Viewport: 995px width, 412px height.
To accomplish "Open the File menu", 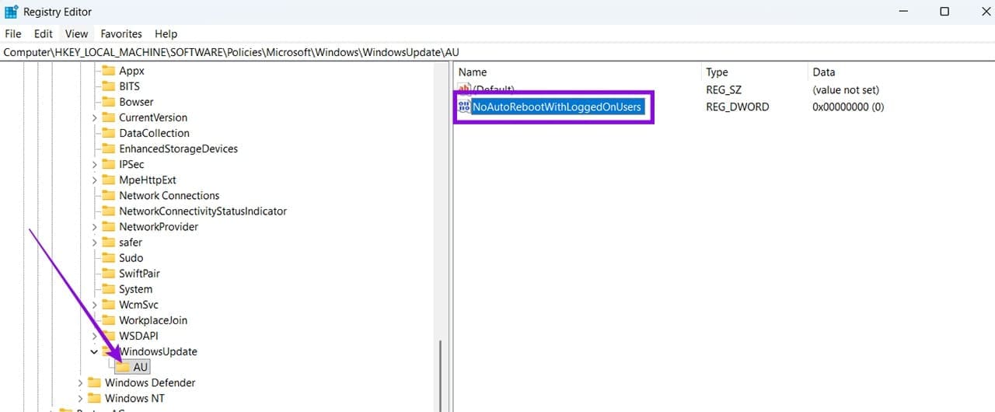I will coord(13,34).
